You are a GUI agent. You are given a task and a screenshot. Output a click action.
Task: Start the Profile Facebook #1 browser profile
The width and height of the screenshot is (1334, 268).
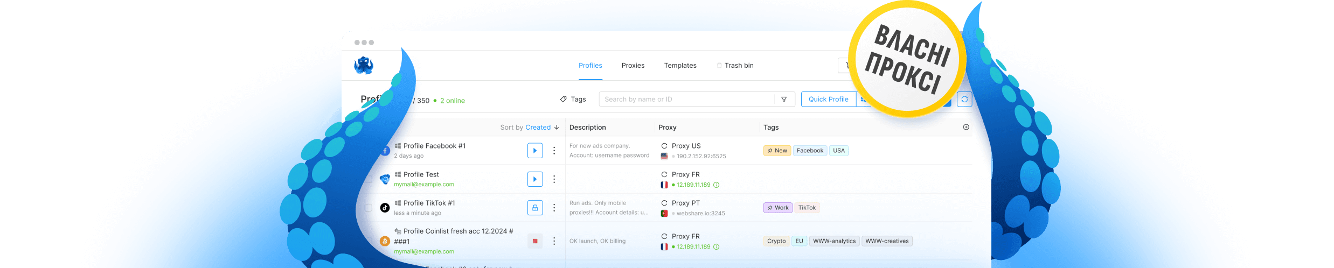(534, 151)
